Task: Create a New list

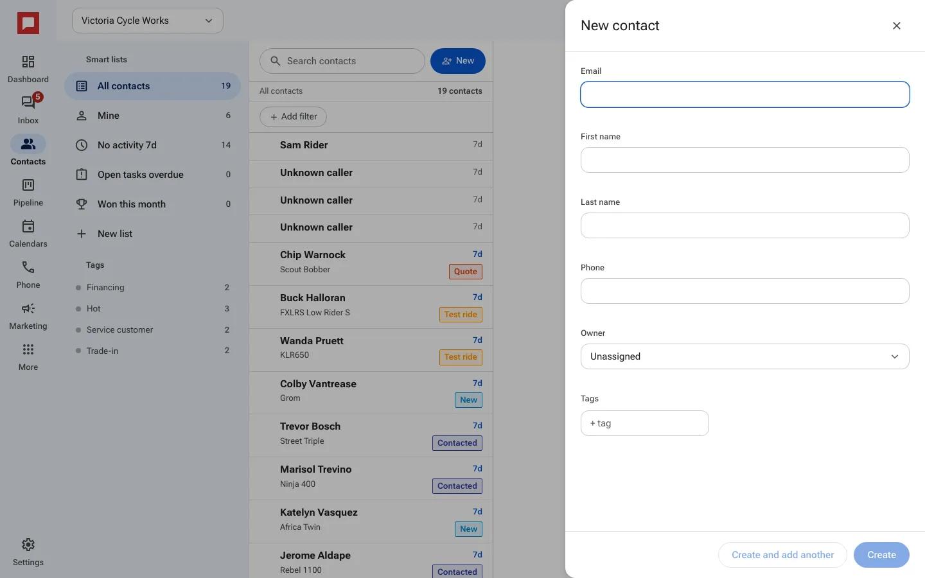Action: point(152,234)
